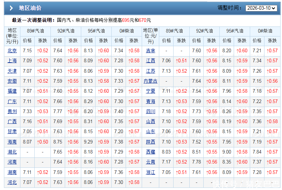Click the 内蒙古 region link
The image size is (282, 190).
151,81
